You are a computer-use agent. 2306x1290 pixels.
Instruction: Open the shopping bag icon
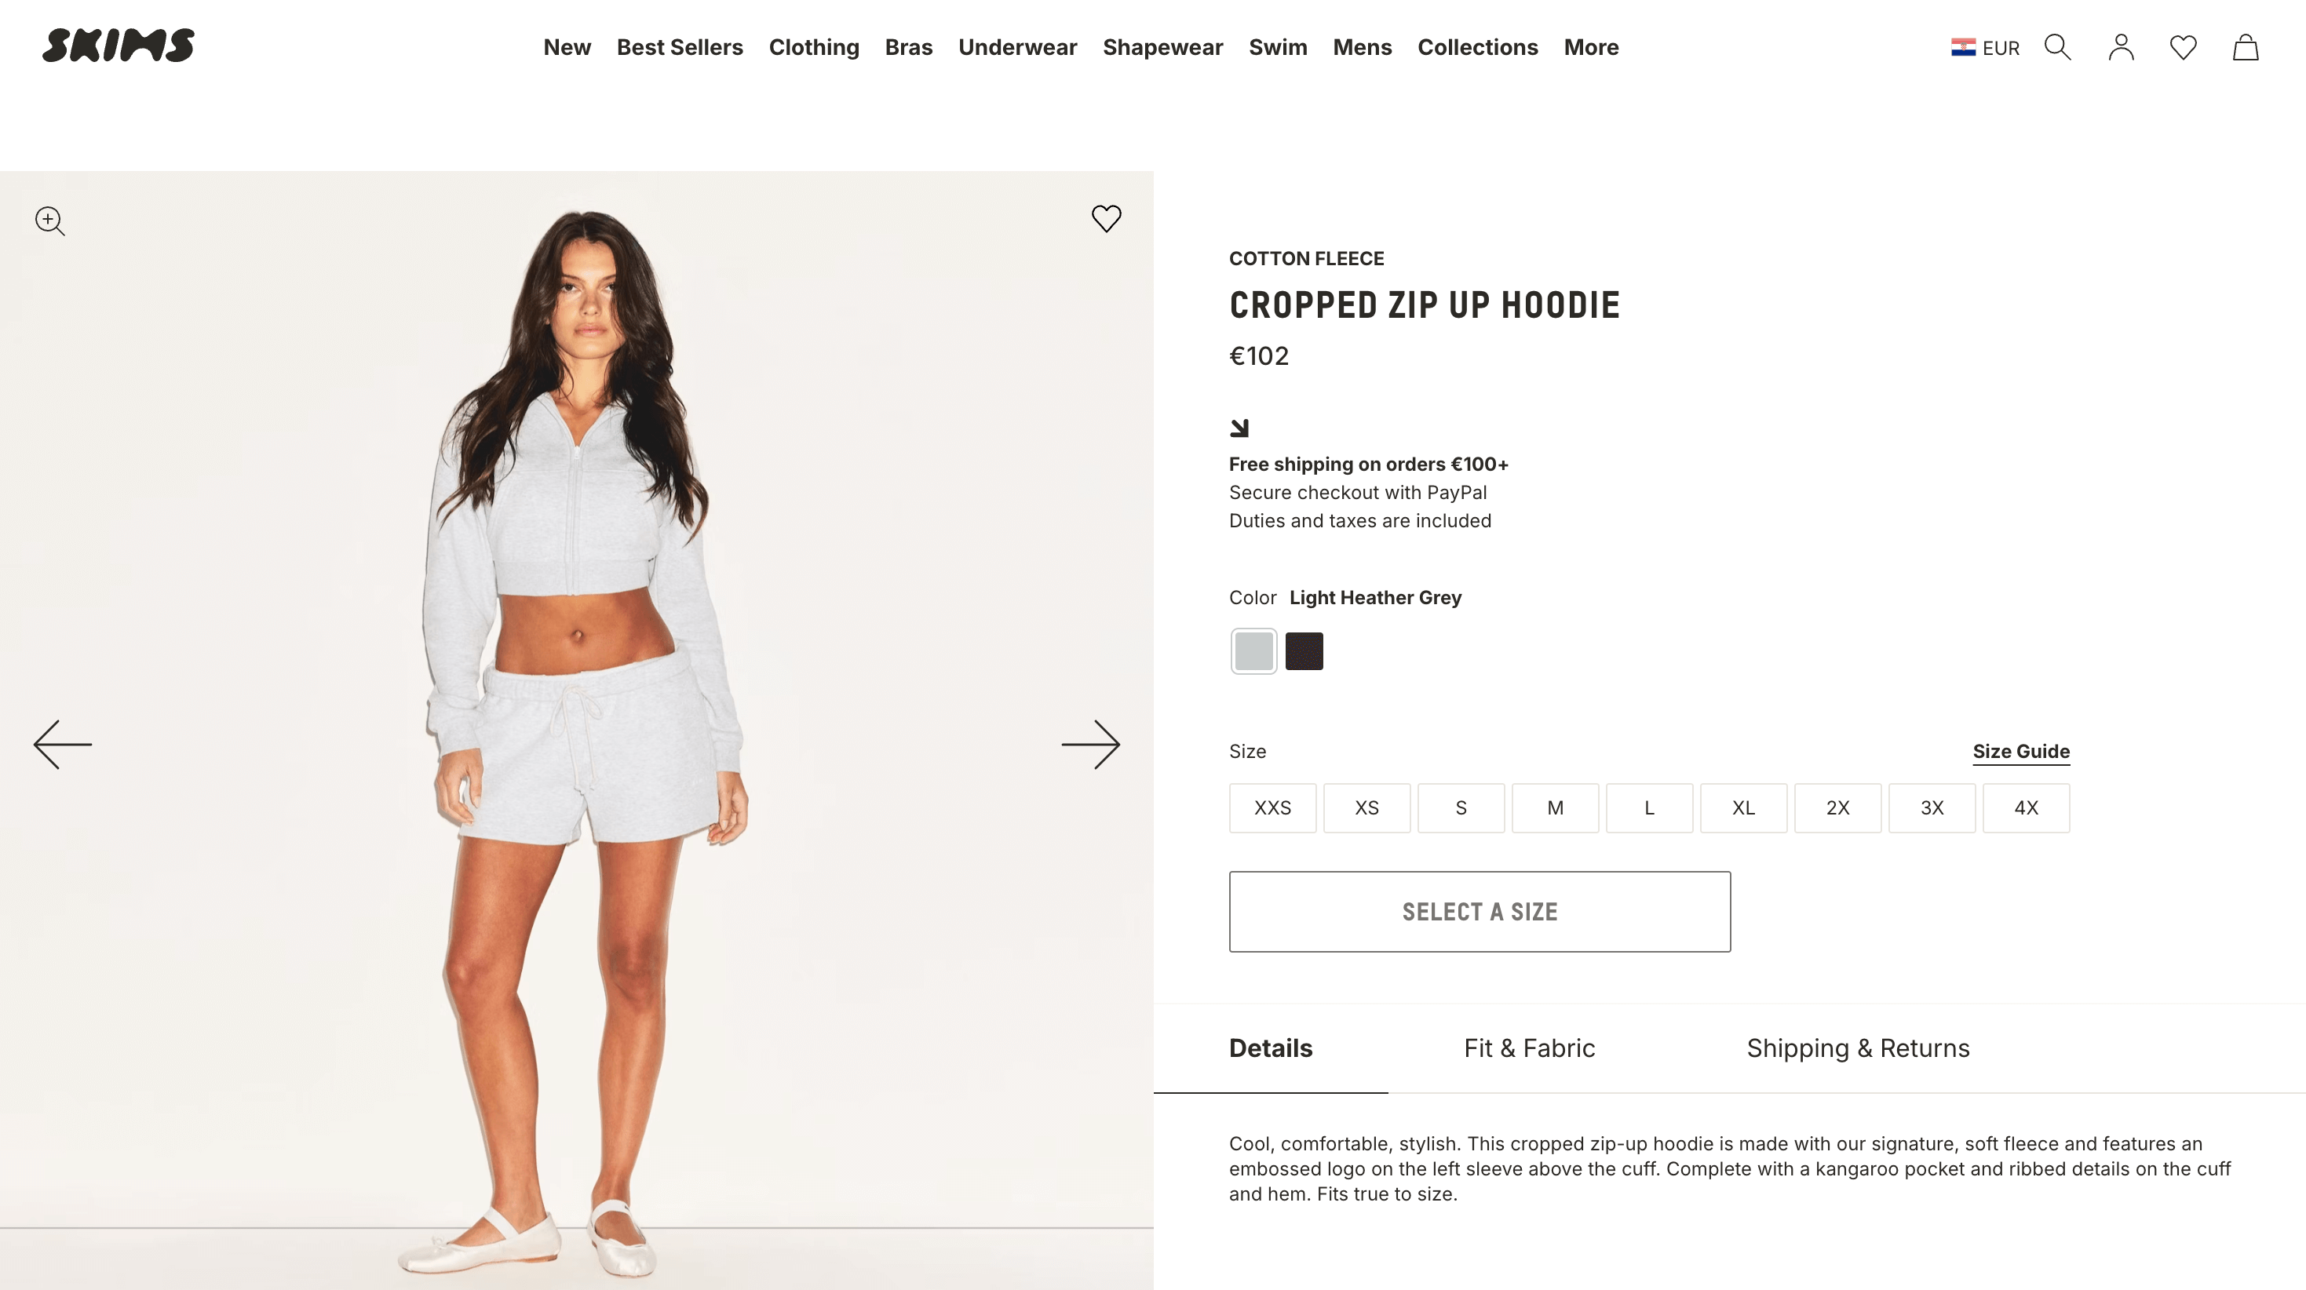coord(2245,47)
